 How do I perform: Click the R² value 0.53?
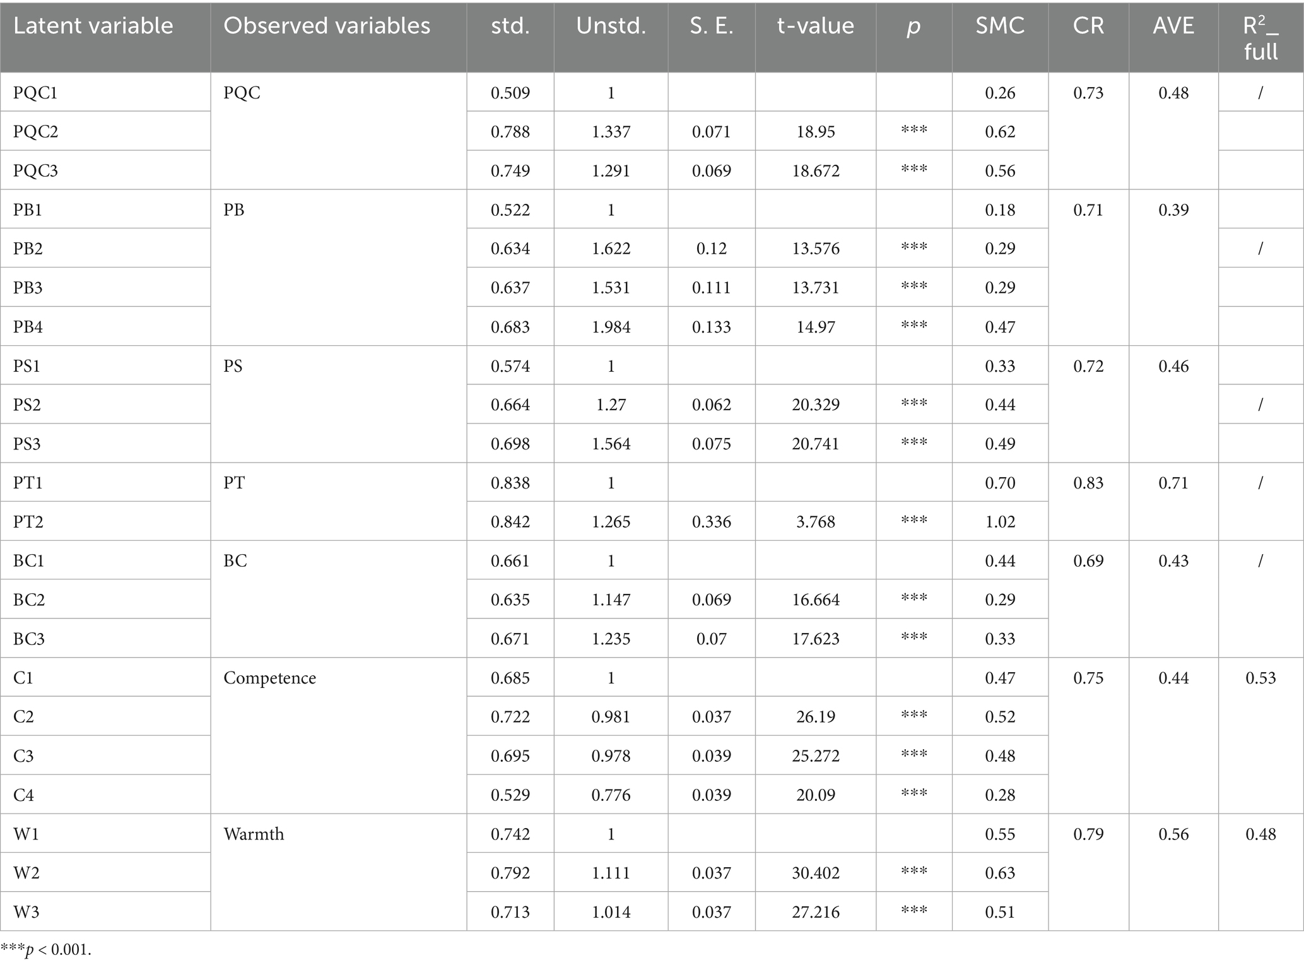[x=1260, y=678]
